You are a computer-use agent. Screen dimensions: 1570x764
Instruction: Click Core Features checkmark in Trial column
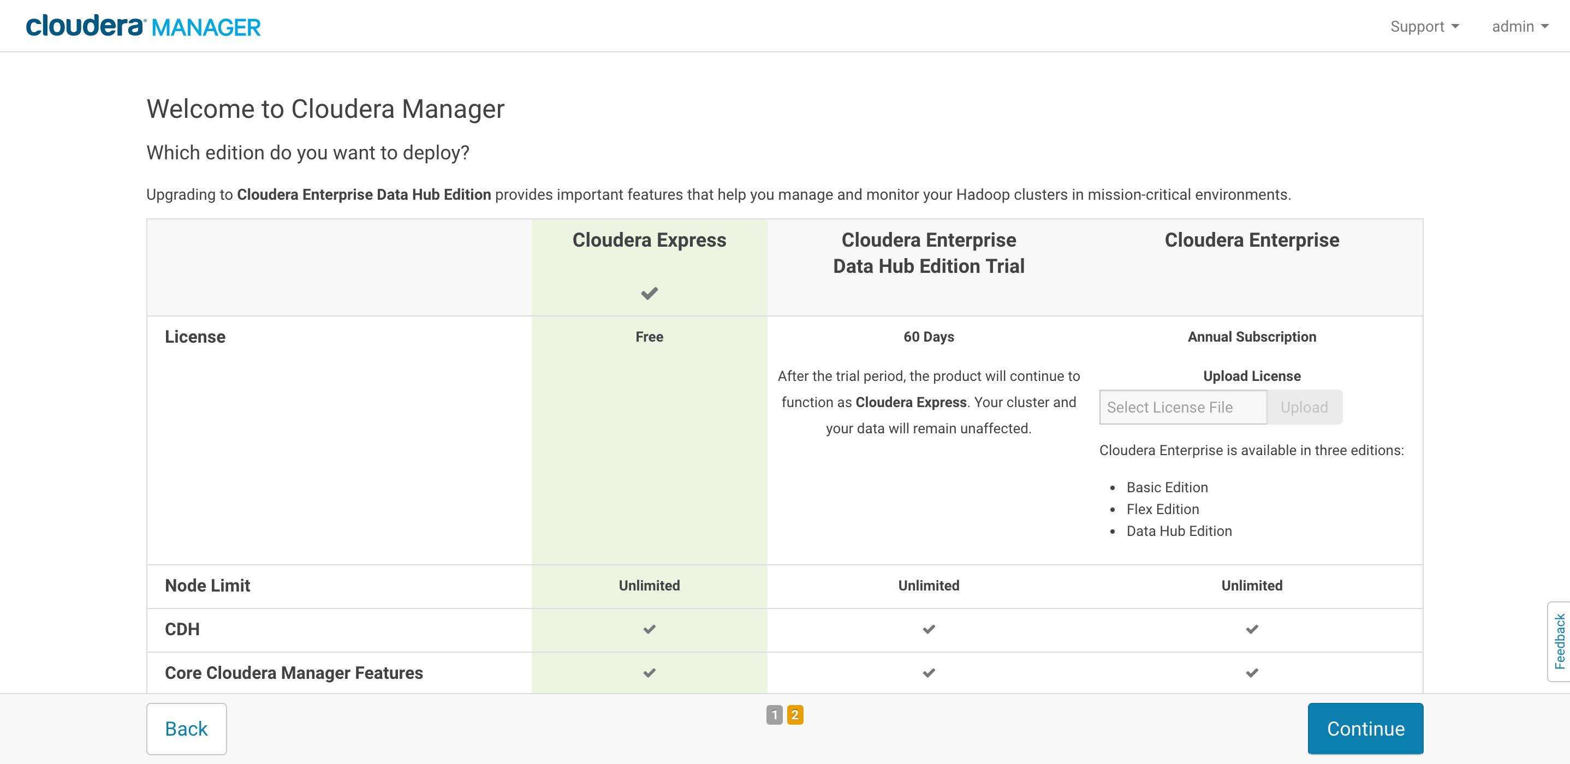click(x=928, y=673)
